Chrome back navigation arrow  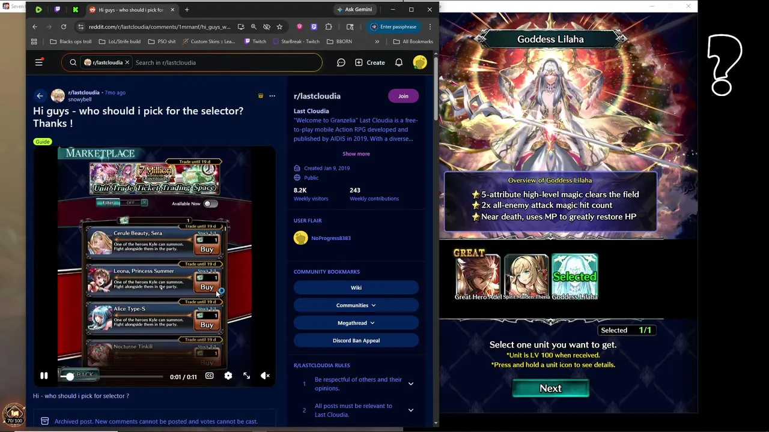(x=35, y=26)
